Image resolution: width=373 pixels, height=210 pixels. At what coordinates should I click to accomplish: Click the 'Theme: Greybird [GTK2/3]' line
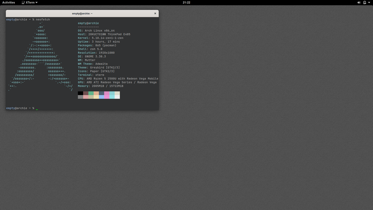click(x=99, y=68)
